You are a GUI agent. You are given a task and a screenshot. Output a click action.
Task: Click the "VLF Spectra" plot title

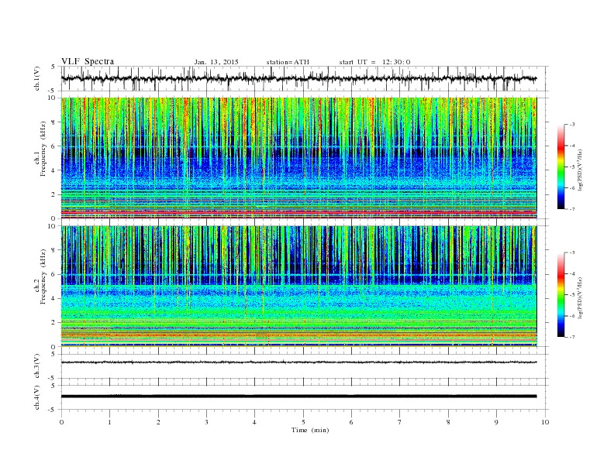pos(88,61)
